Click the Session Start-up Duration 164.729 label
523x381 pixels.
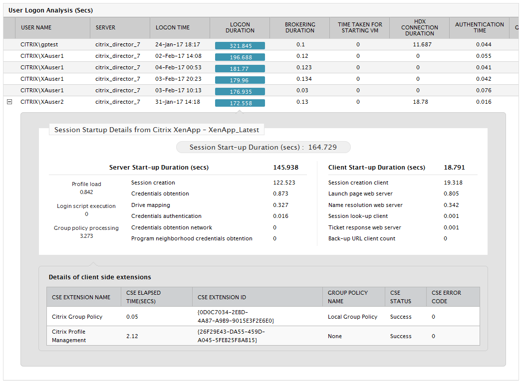263,147
